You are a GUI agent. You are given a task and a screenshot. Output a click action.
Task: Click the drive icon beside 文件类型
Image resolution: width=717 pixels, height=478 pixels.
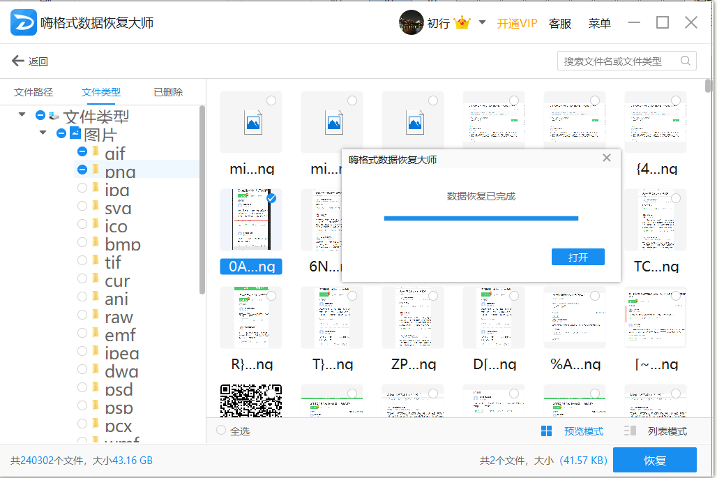54,116
